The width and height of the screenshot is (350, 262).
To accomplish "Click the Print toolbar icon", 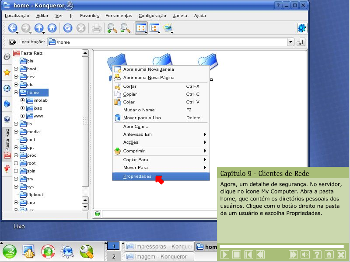I will tap(97, 28).
